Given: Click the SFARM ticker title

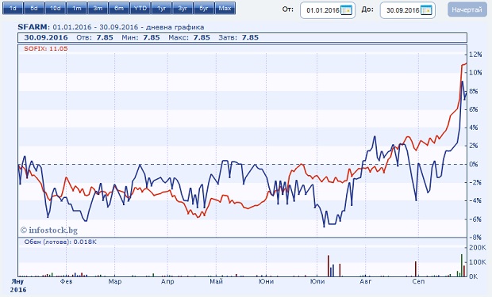Looking at the screenshot, I should pos(33,27).
